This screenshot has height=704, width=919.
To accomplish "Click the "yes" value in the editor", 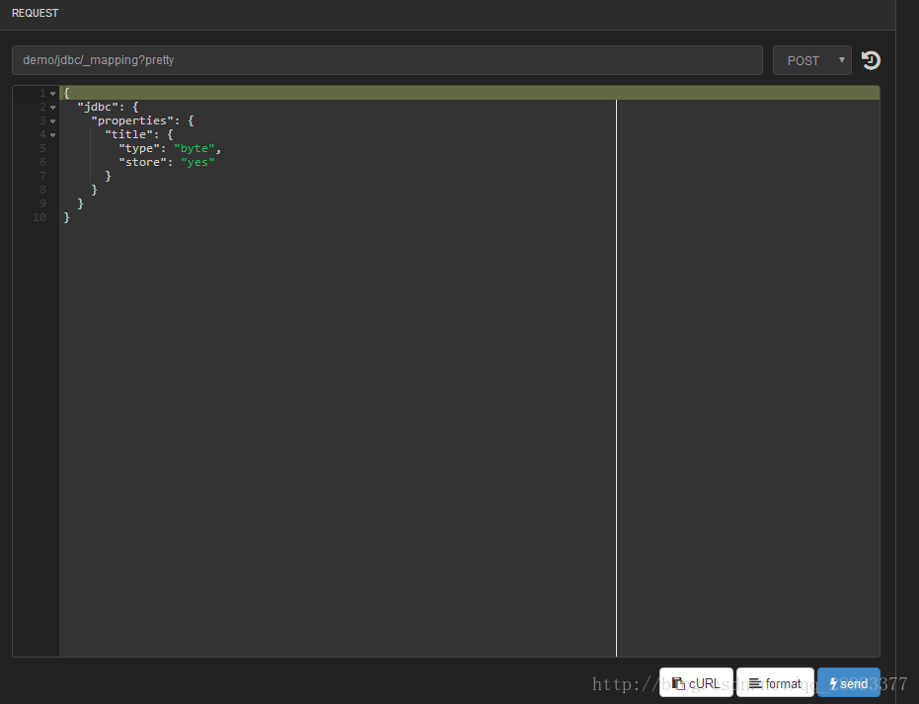I will pyautogui.click(x=197, y=162).
